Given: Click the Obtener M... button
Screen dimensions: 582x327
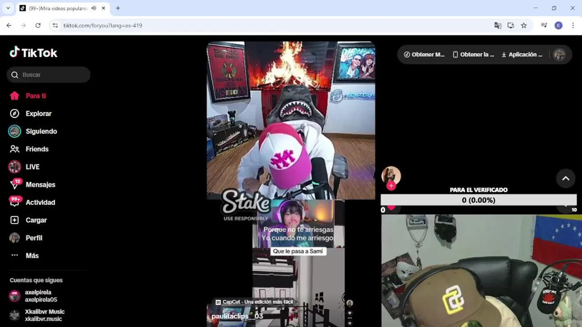Looking at the screenshot, I should pos(424,54).
